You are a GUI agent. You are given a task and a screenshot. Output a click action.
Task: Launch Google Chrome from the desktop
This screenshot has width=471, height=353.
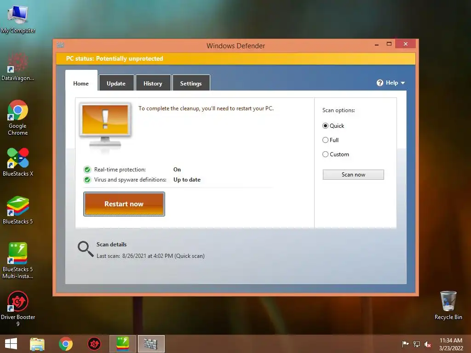tap(18, 118)
